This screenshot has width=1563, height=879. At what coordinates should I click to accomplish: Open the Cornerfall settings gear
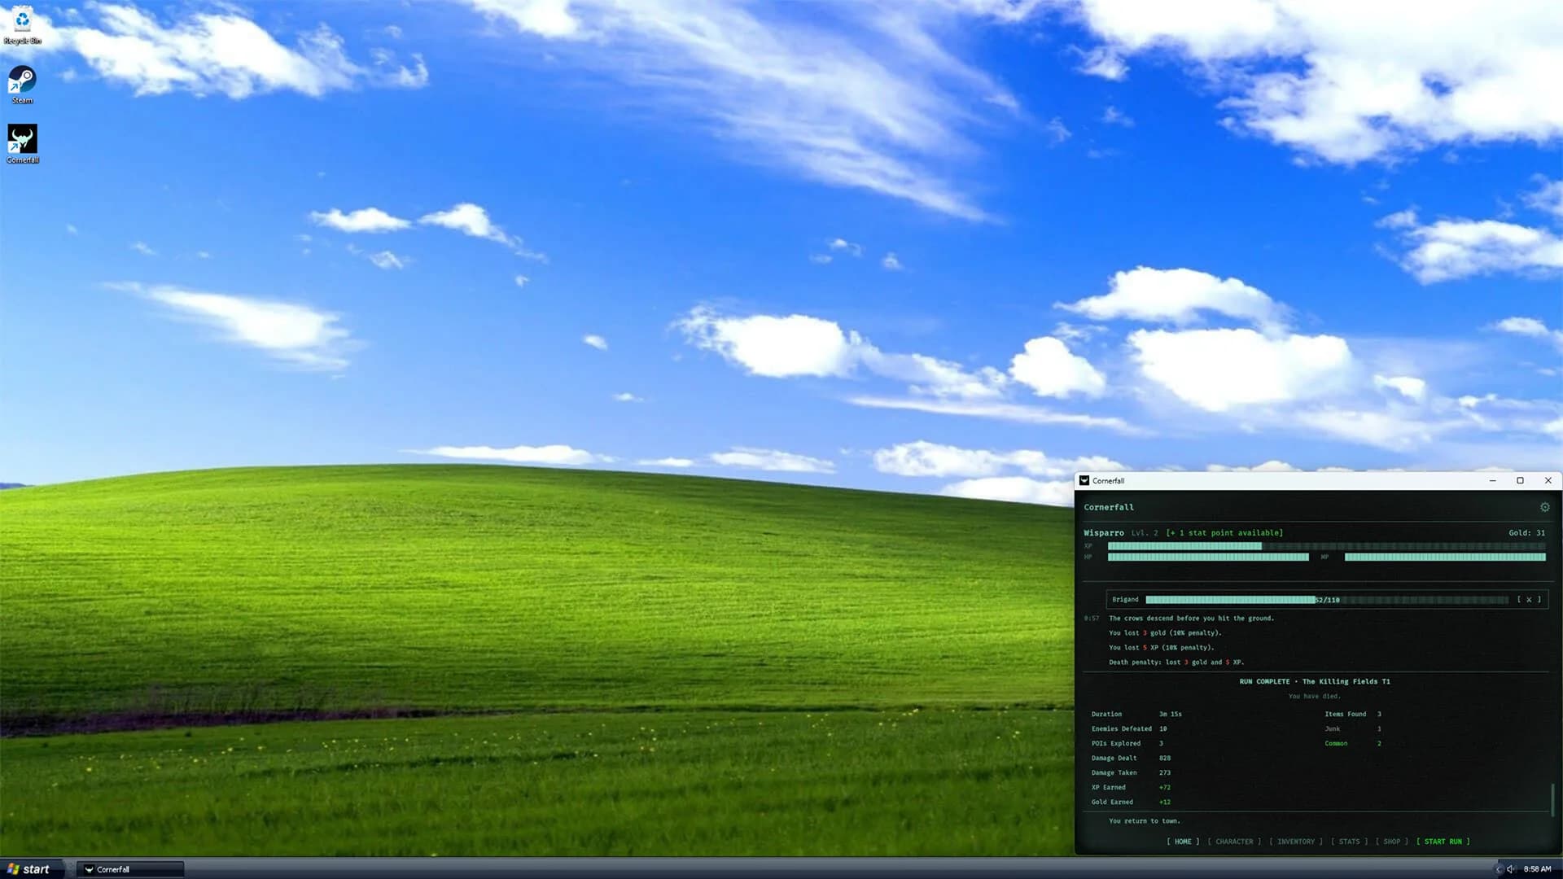pos(1544,507)
